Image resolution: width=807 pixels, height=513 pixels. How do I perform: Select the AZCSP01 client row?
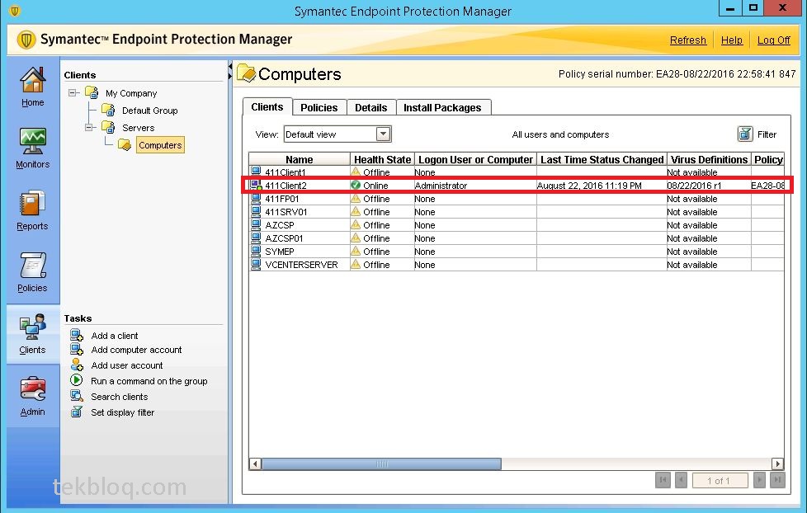pos(517,238)
